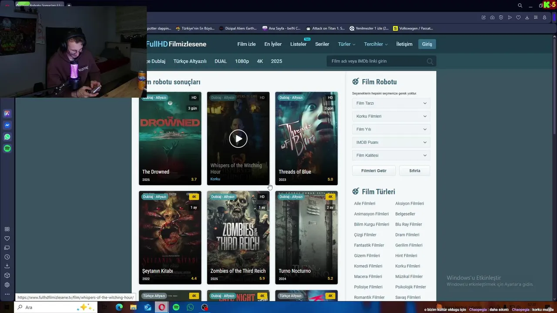557x313 pixels.
Task: Open Volkswagen / Passat bookmark
Action: click(413, 28)
